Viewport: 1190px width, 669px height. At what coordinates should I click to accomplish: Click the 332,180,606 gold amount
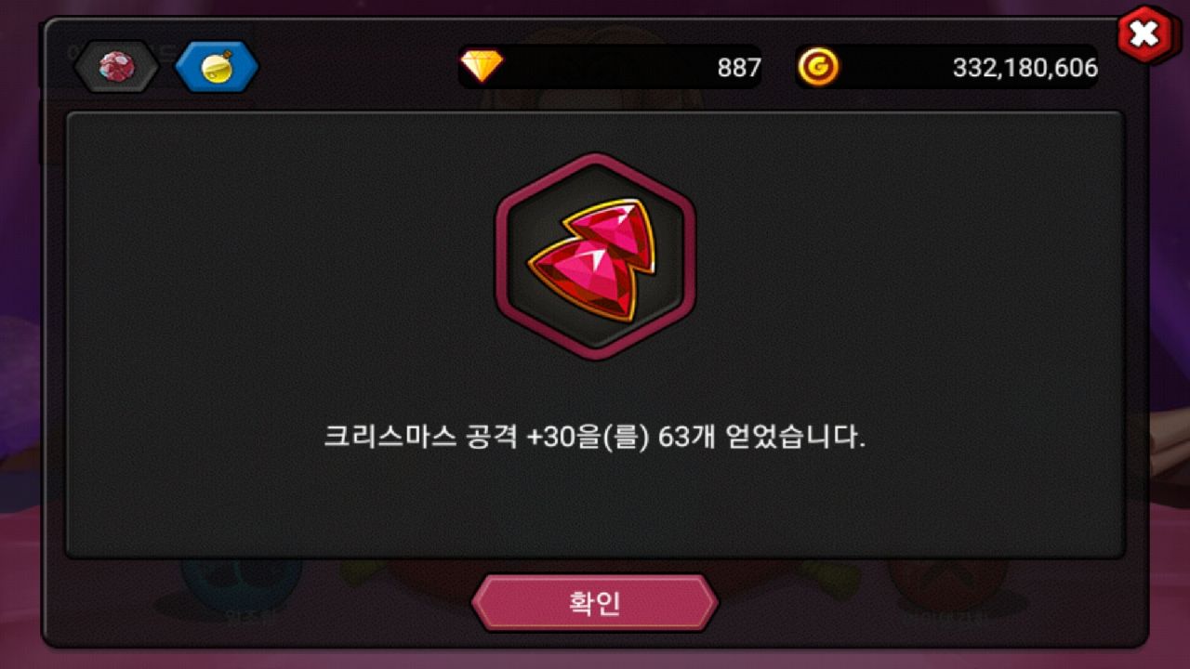[1025, 67]
